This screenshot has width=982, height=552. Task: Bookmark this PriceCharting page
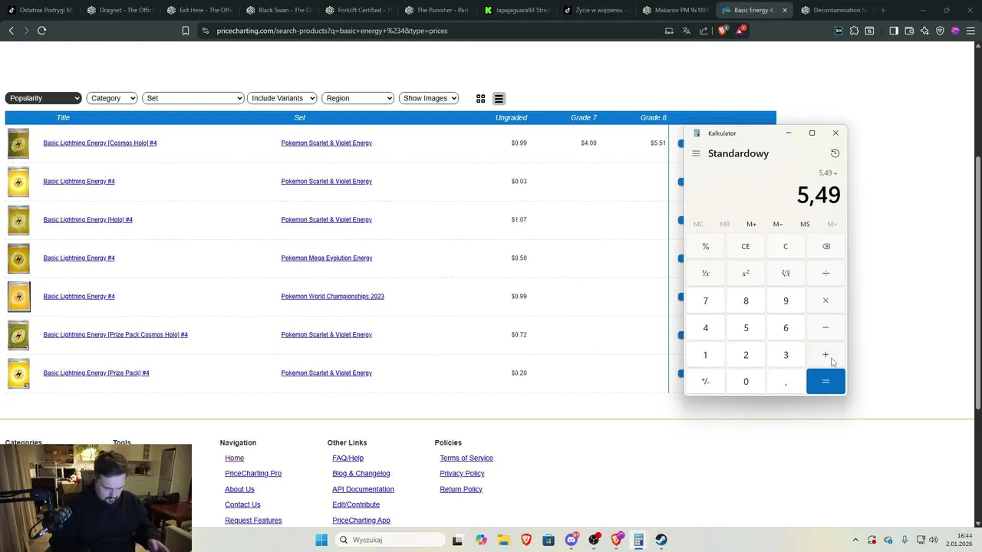pos(185,31)
